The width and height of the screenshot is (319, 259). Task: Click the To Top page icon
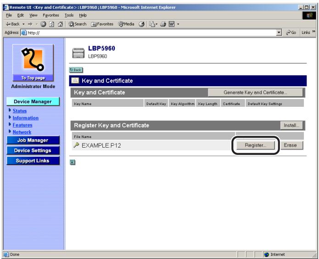tap(33, 63)
